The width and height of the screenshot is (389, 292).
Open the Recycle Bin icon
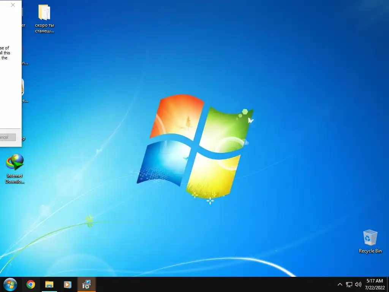tap(370, 238)
